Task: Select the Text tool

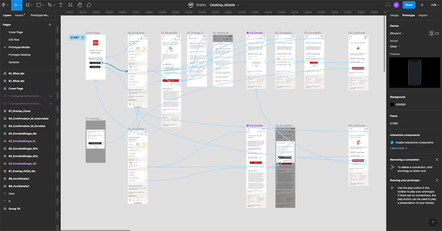Action: pos(61,5)
